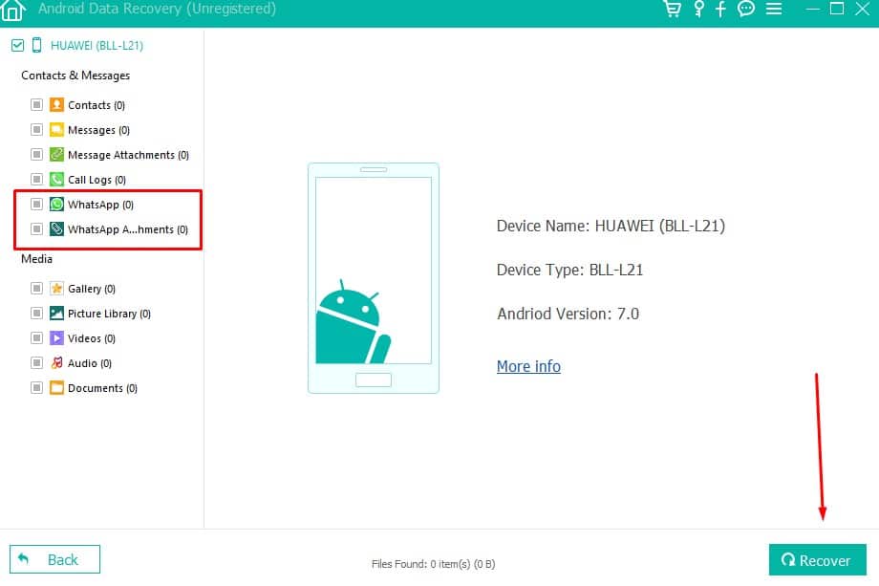Select the WhatsApp icon in sidebar
This screenshot has width=879, height=586.
[x=56, y=205]
